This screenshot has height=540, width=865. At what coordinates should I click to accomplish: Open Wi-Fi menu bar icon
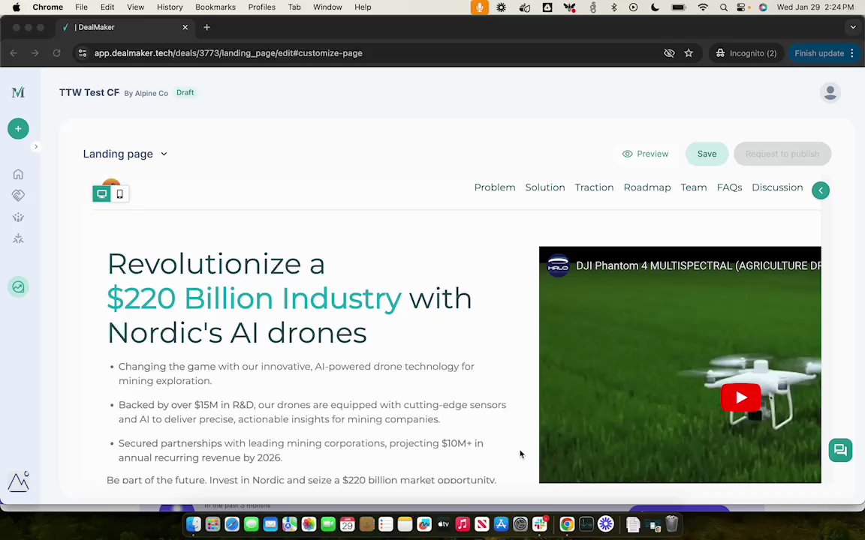tap(702, 7)
